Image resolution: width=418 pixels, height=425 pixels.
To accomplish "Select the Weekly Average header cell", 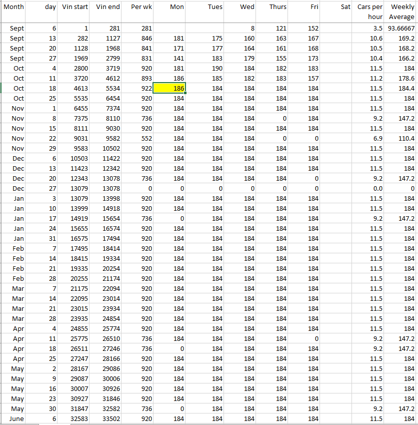I will click(401, 12).
